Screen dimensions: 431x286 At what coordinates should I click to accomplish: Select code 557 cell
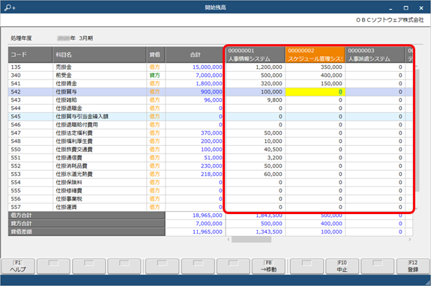[x=30, y=207]
